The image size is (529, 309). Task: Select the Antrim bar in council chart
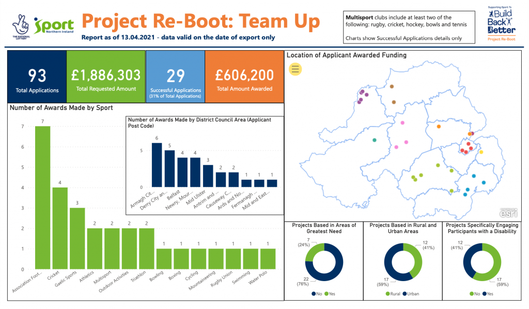tap(221, 180)
